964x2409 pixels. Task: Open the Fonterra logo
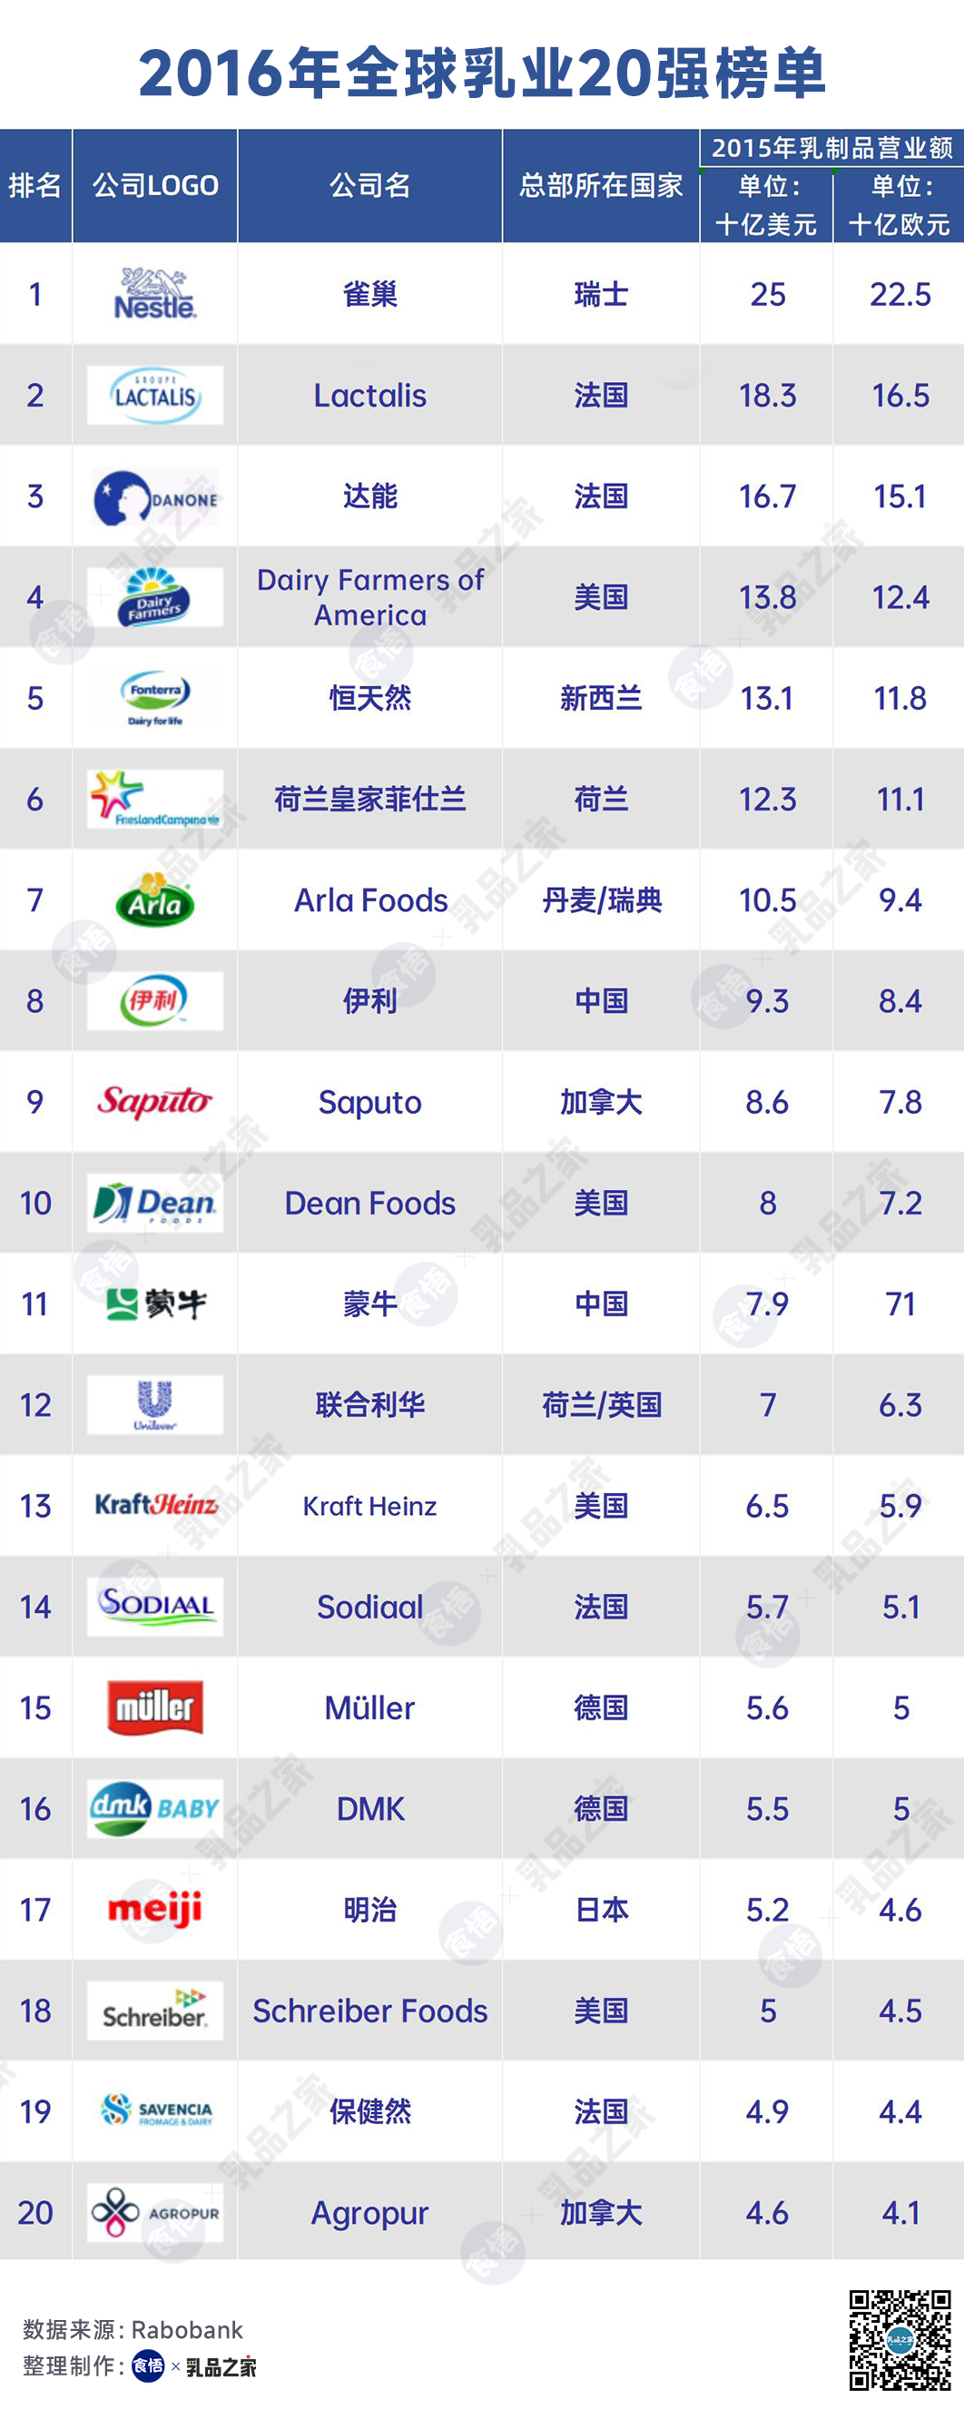click(155, 698)
